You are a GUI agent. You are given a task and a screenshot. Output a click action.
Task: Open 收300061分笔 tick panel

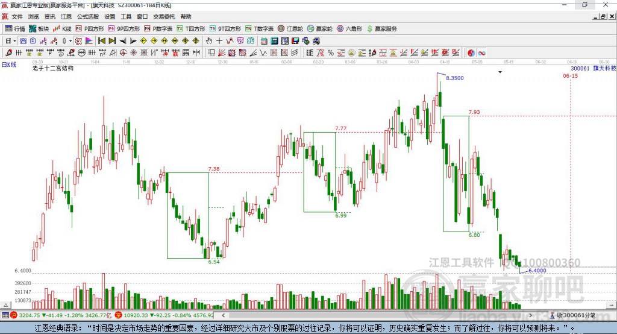[572, 315]
